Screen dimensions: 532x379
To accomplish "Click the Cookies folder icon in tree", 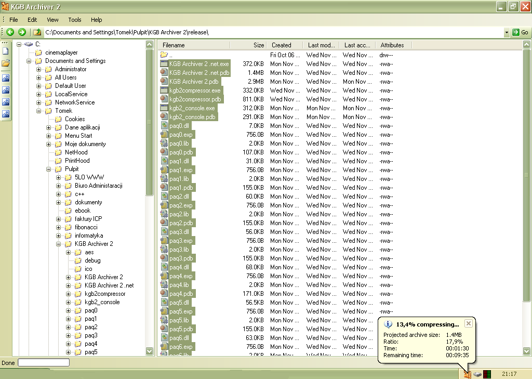I will pyautogui.click(x=58, y=119).
